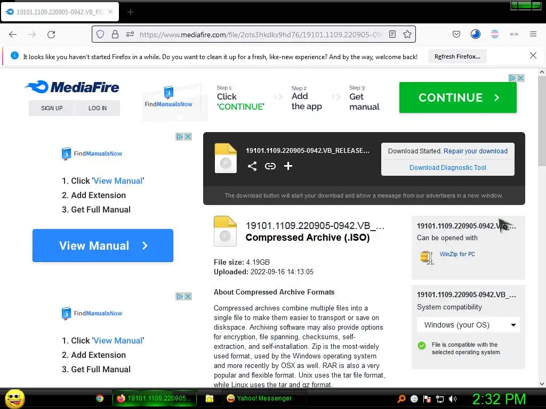Bookmark this page with the star icon
The image size is (546, 409).
(407, 34)
